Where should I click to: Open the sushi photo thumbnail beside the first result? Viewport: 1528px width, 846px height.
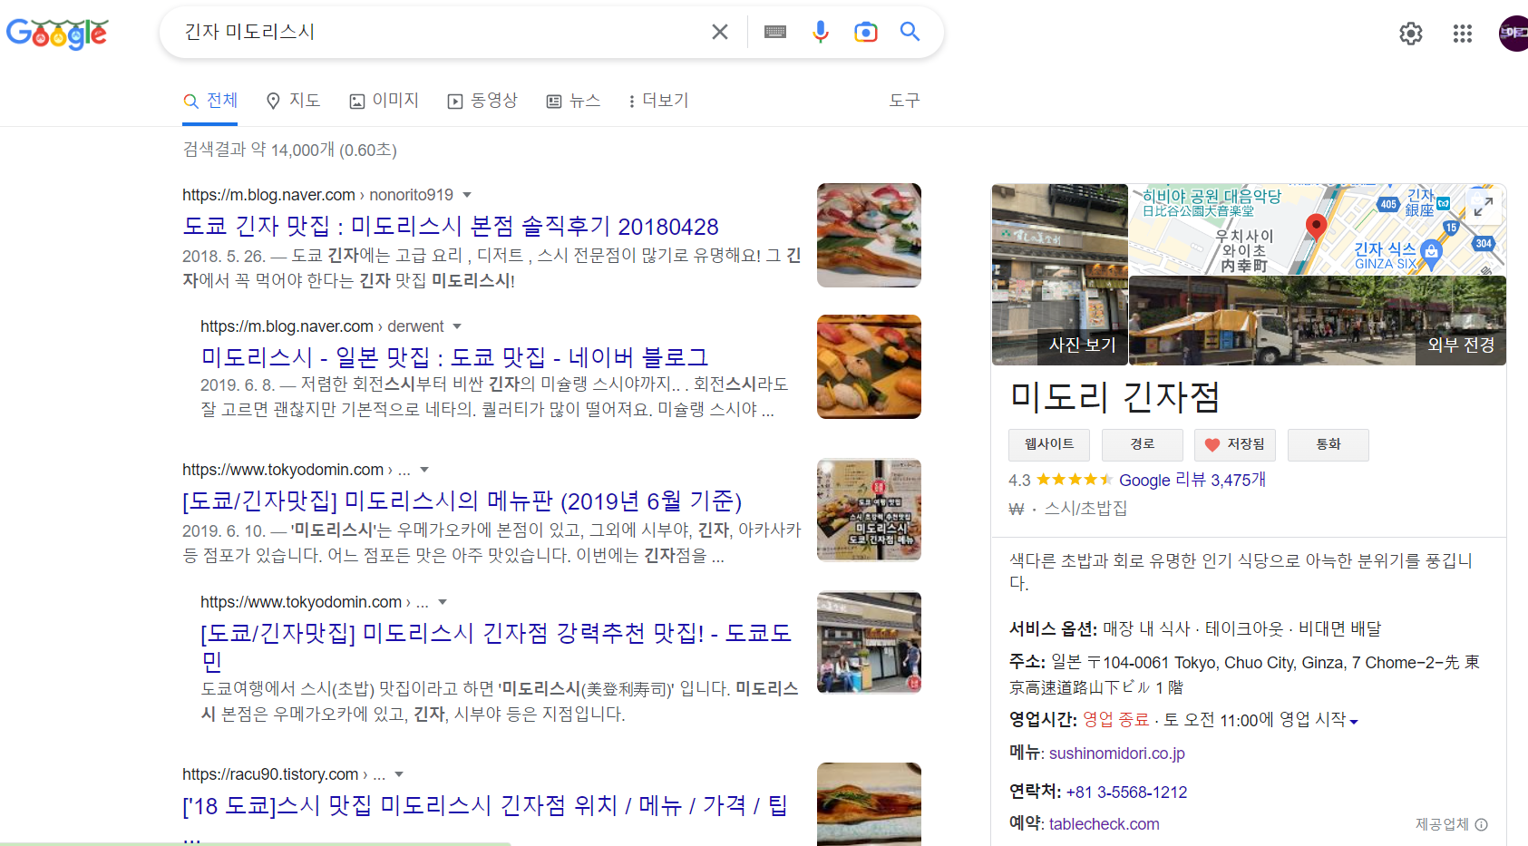point(868,235)
